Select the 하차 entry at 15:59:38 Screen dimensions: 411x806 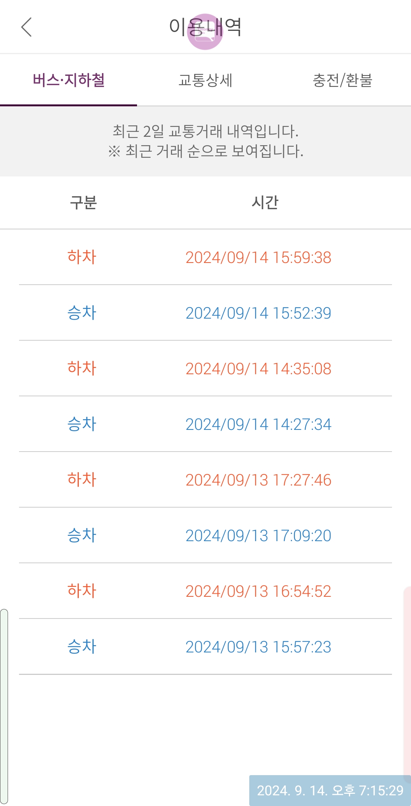pos(205,257)
